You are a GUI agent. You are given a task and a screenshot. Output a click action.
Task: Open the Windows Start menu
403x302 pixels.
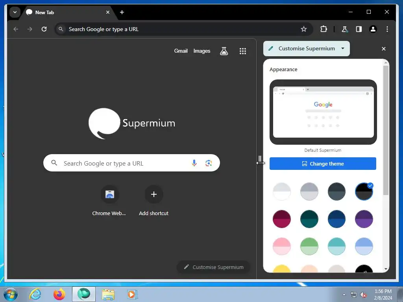(x=11, y=294)
